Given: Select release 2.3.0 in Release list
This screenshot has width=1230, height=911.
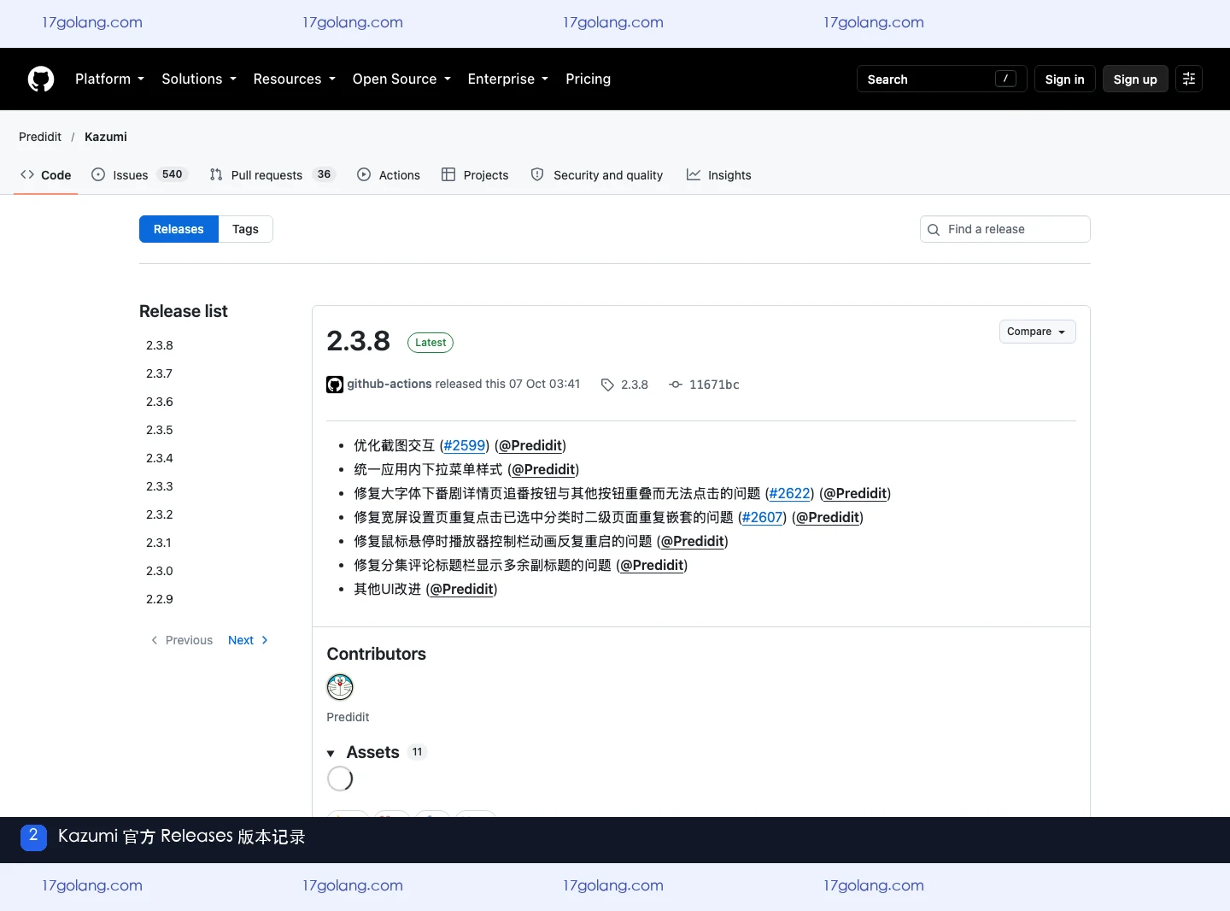Looking at the screenshot, I should (160, 571).
